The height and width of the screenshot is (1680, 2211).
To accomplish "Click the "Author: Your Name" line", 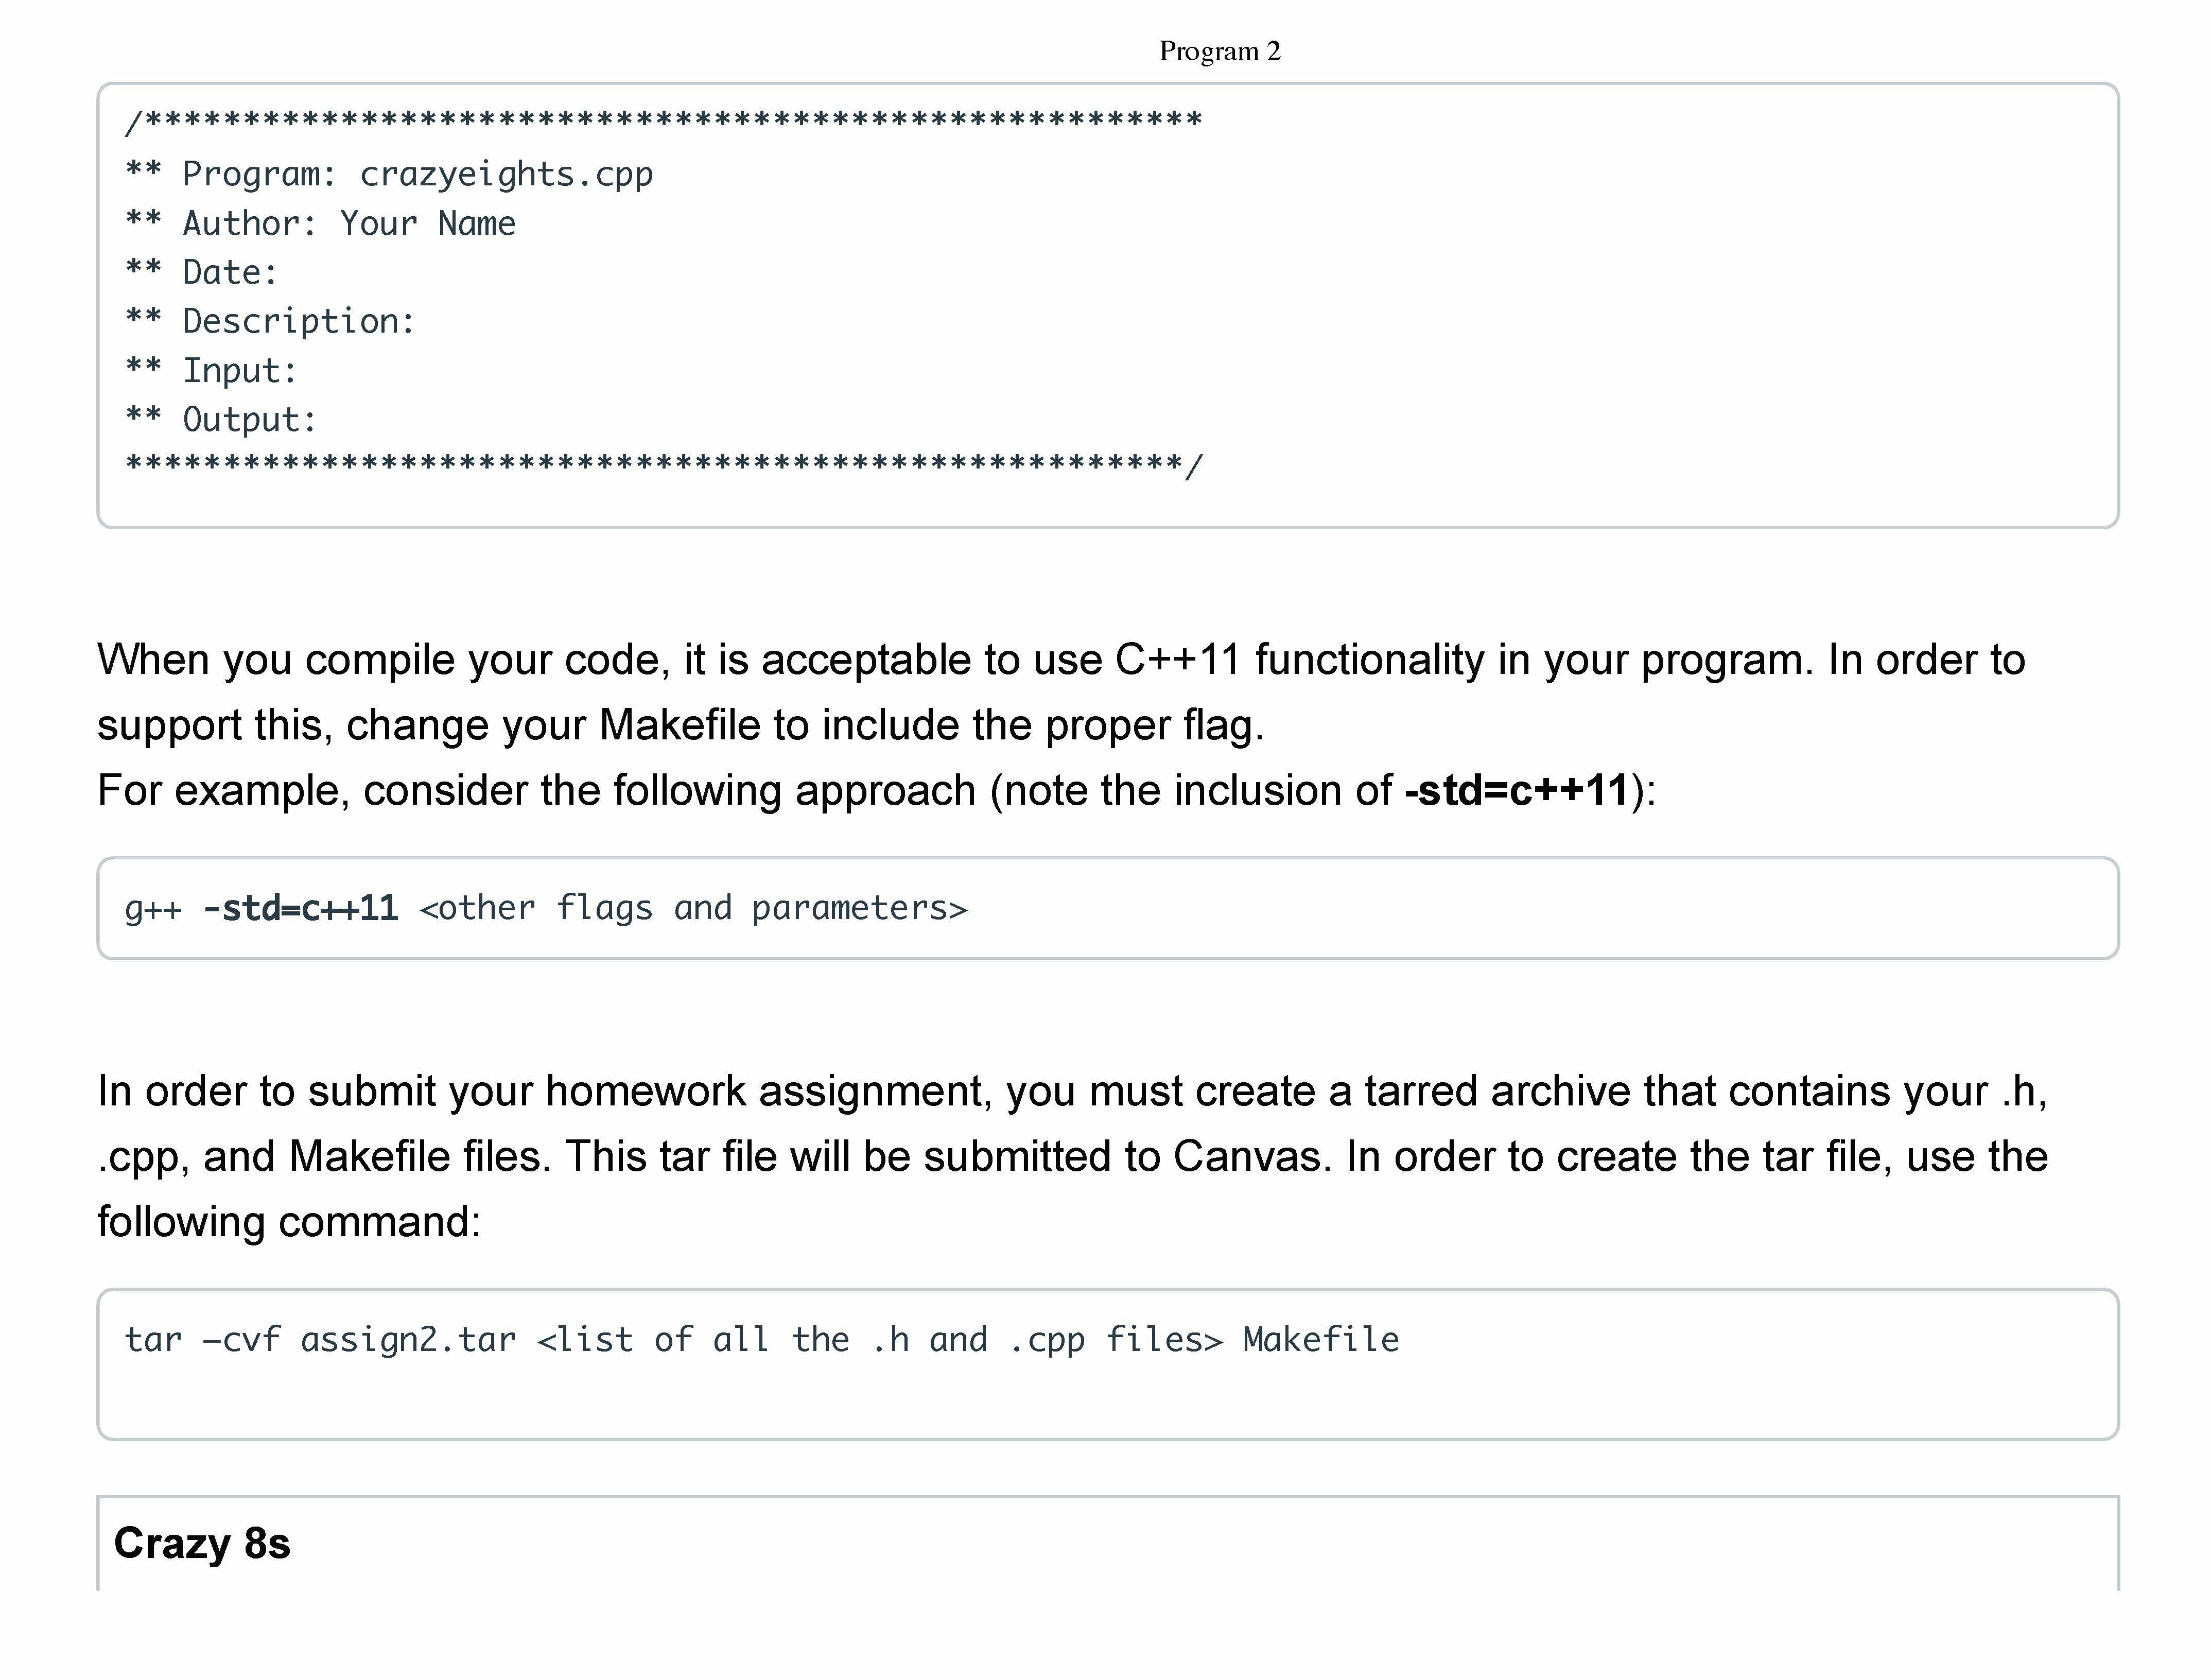I will (x=348, y=223).
